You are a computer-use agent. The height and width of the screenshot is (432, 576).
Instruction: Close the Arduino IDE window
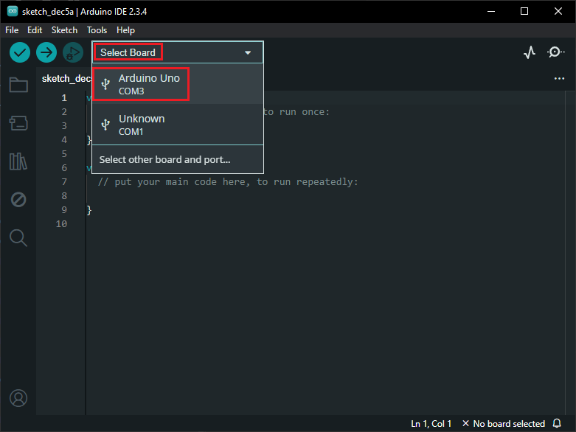tap(558, 11)
